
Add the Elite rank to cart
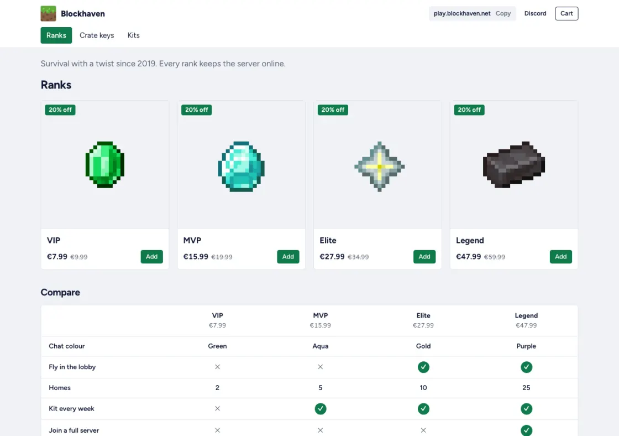(x=424, y=257)
